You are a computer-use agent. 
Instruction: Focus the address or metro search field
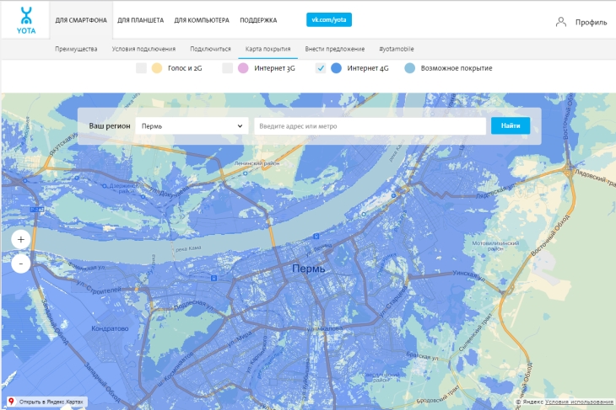coord(370,125)
